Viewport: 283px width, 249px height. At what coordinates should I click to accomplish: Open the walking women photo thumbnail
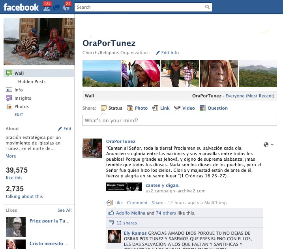pos(180,74)
